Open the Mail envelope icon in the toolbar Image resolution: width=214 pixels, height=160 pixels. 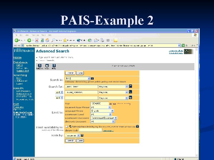(x=96, y=40)
